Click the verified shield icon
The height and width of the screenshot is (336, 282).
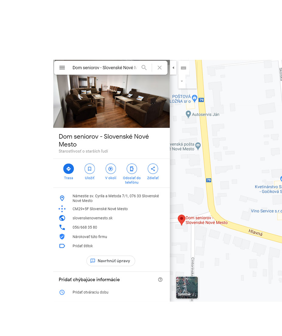click(x=62, y=237)
